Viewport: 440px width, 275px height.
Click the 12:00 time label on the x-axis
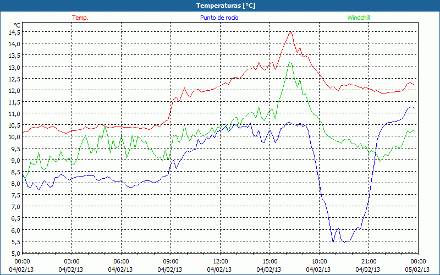[221, 262]
